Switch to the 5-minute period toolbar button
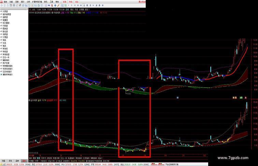Viewport: 258px width, 166px height. point(72,5)
